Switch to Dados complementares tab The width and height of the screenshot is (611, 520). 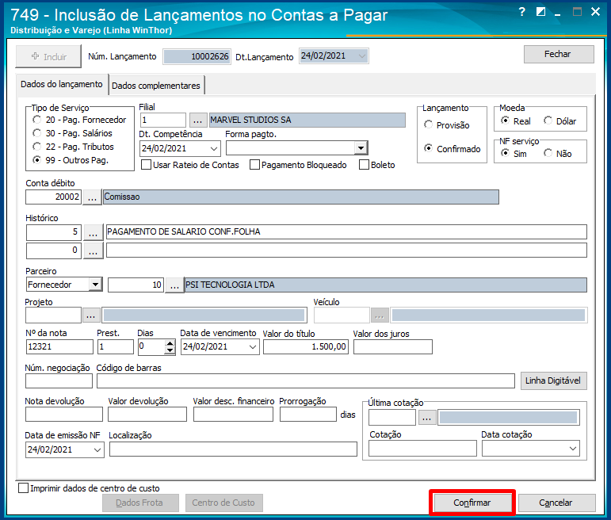point(156,86)
